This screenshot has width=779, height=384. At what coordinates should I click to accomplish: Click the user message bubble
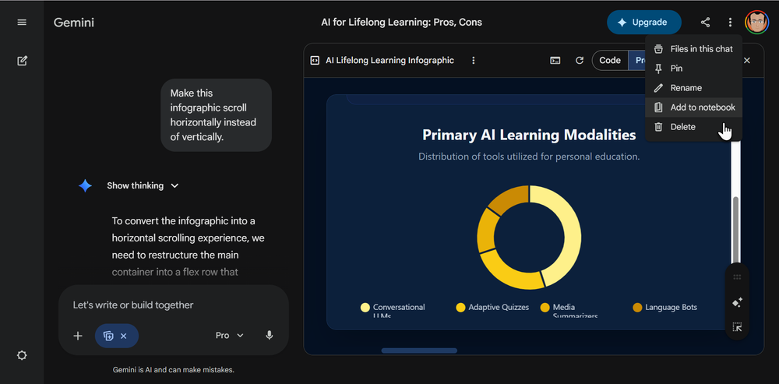coord(216,114)
